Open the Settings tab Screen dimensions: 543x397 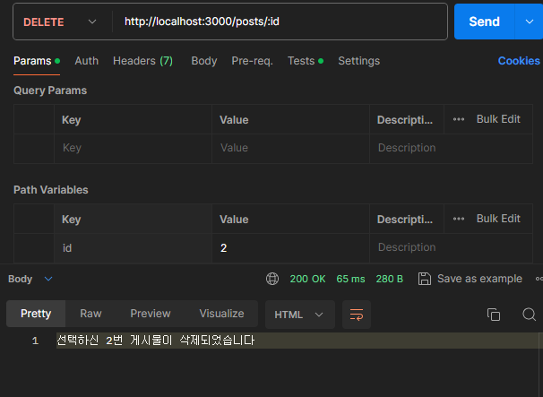coord(358,61)
